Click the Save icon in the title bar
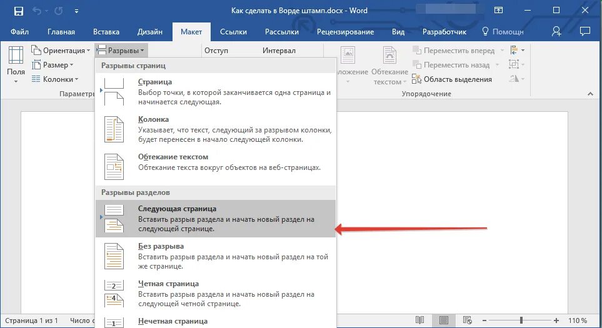 (18, 11)
